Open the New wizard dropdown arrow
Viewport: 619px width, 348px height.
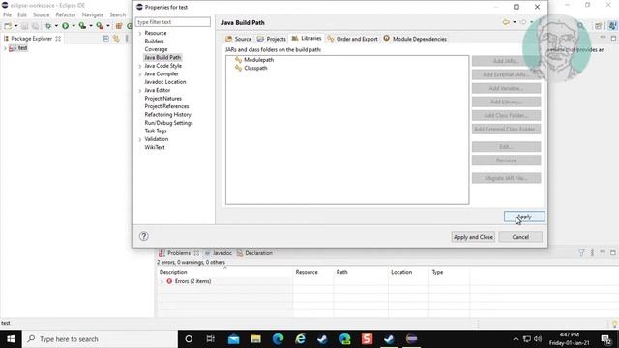16,26
